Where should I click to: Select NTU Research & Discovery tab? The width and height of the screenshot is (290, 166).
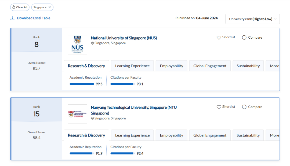coord(86,135)
